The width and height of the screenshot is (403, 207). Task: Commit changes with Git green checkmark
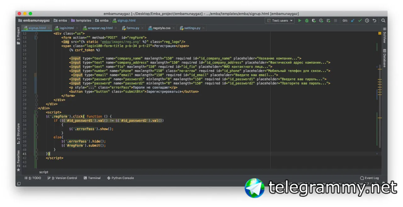360,20
